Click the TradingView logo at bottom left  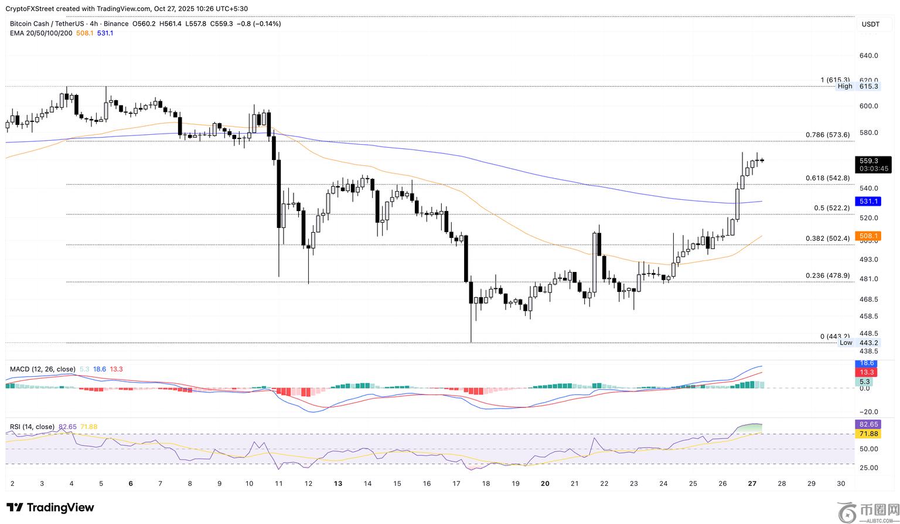[50, 508]
